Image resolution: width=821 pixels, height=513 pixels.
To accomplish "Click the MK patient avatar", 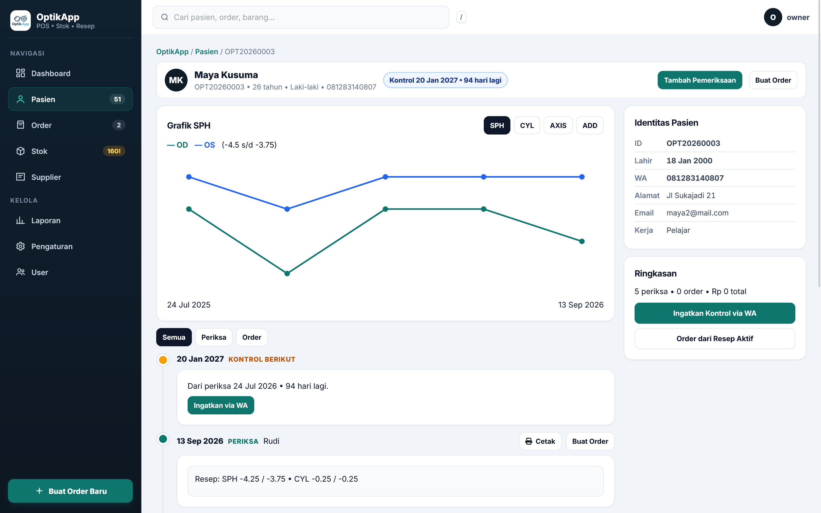I will tap(176, 80).
